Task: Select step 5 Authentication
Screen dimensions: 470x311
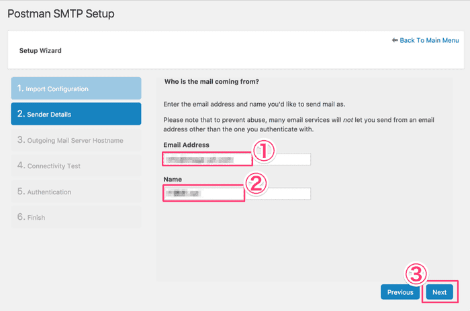Action: (76, 191)
